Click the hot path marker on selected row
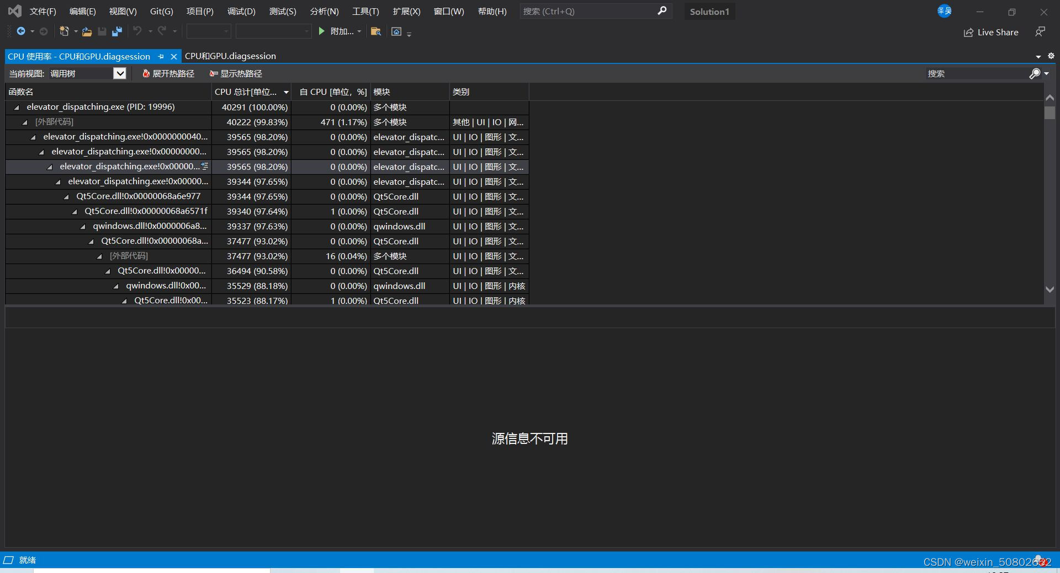Viewport: 1060px width, 573px height. coord(205,166)
